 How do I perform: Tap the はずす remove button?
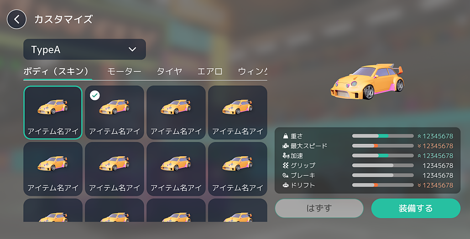coord(319,208)
